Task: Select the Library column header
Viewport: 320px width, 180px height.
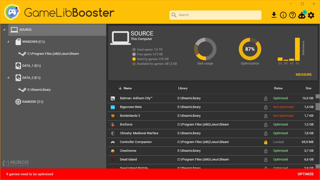Action: point(183,88)
